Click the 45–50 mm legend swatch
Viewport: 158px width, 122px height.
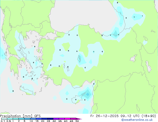pos(73,119)
